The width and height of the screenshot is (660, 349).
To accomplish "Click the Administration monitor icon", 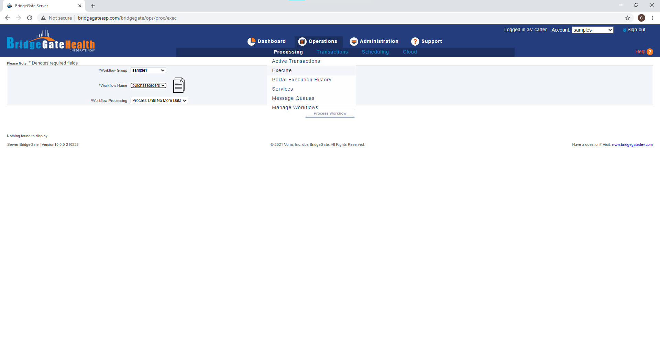I will 354,42.
